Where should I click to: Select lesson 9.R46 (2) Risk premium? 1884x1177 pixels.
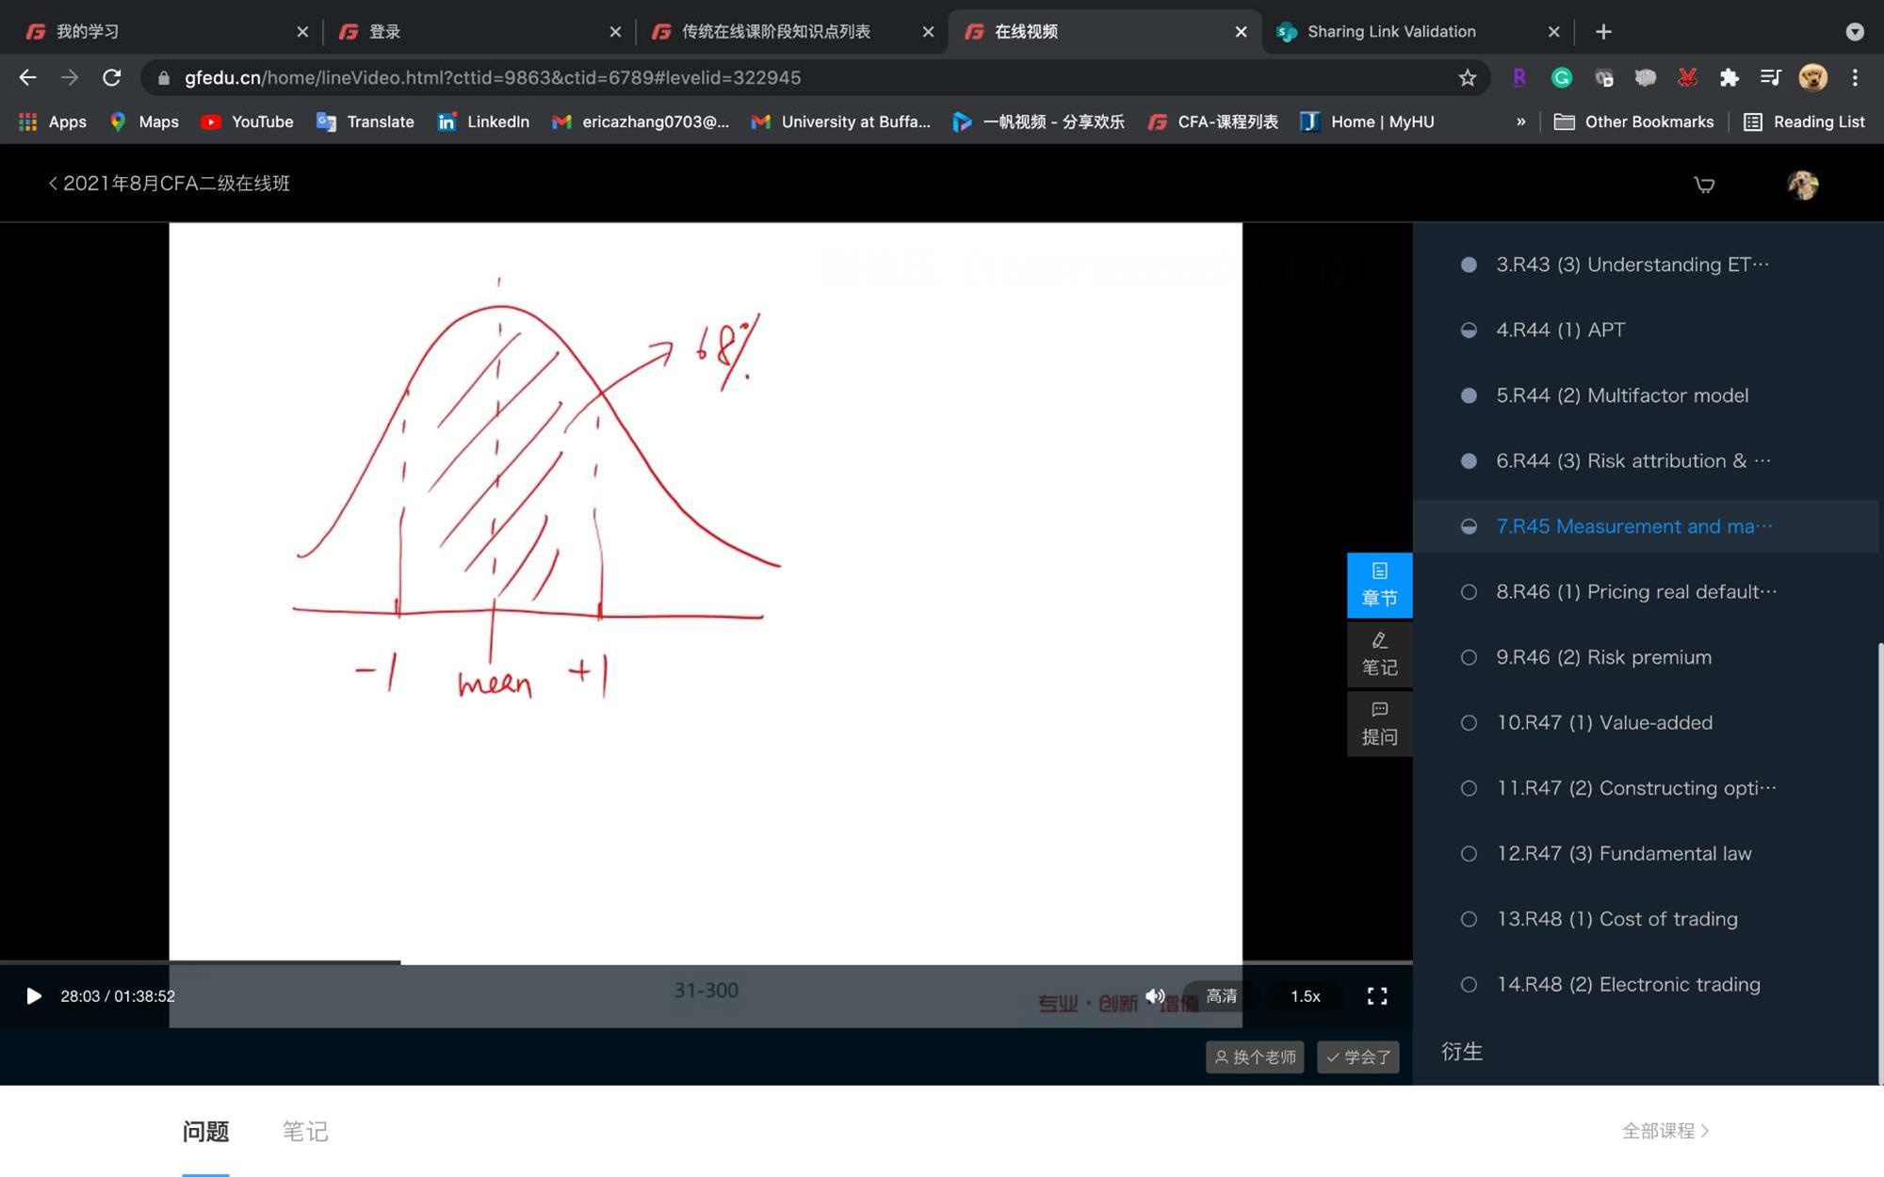pos(1603,657)
